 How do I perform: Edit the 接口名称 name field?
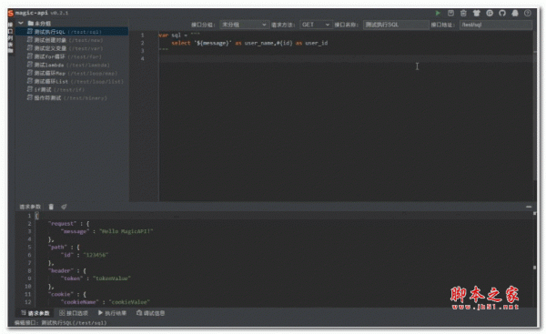point(396,25)
